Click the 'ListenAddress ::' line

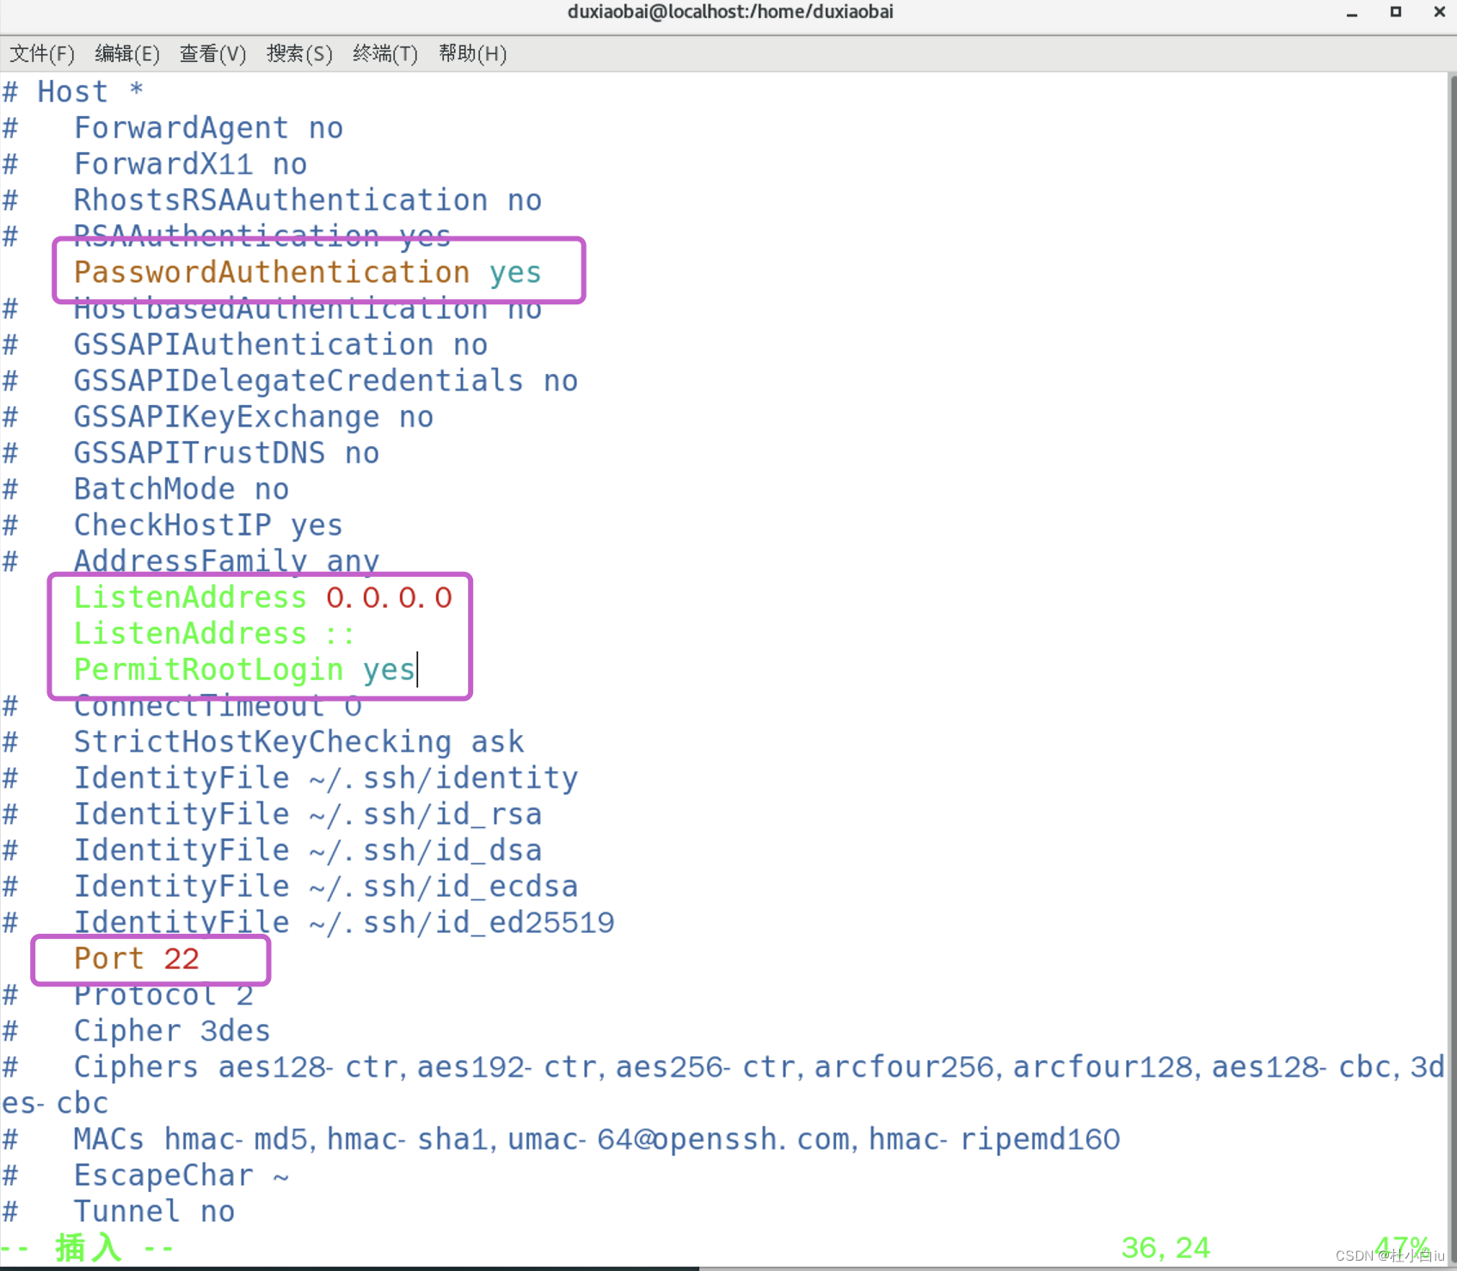214,633
